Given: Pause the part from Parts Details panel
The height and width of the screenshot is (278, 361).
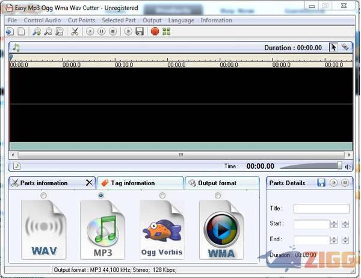Looking at the screenshot, I should tap(345, 183).
